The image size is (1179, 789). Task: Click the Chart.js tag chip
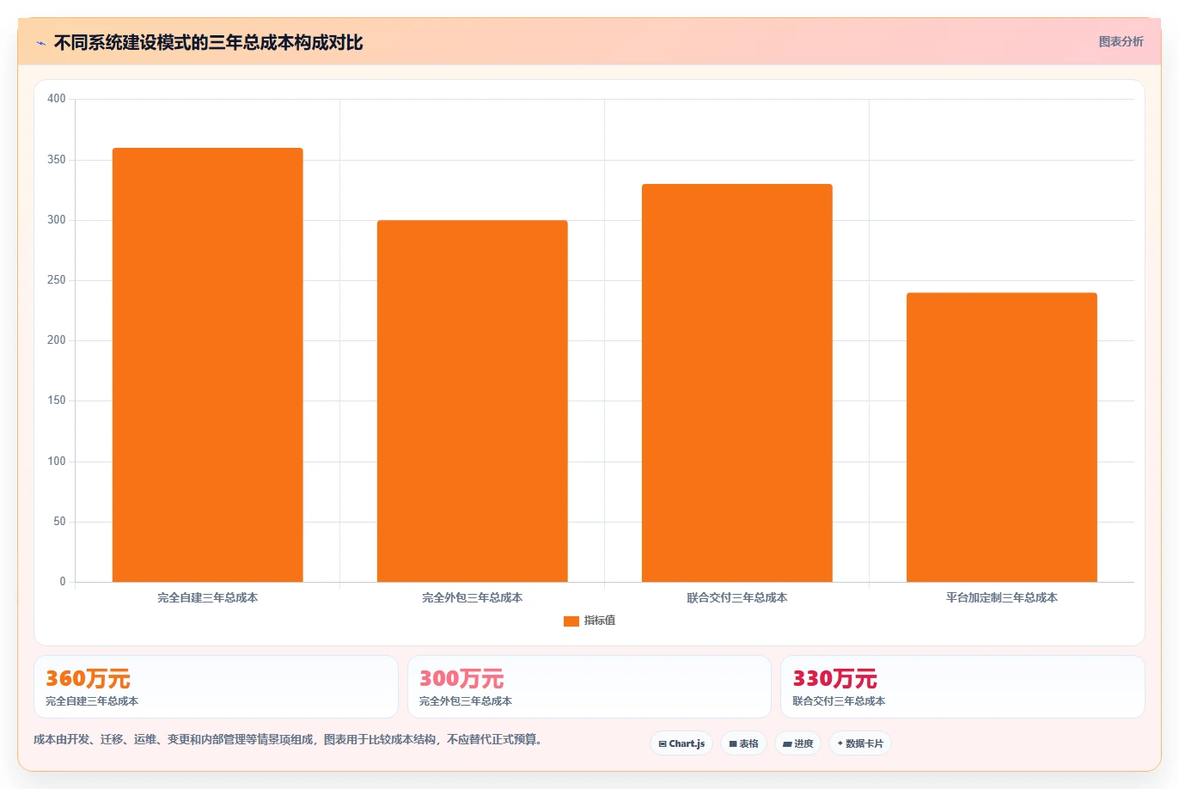click(681, 743)
